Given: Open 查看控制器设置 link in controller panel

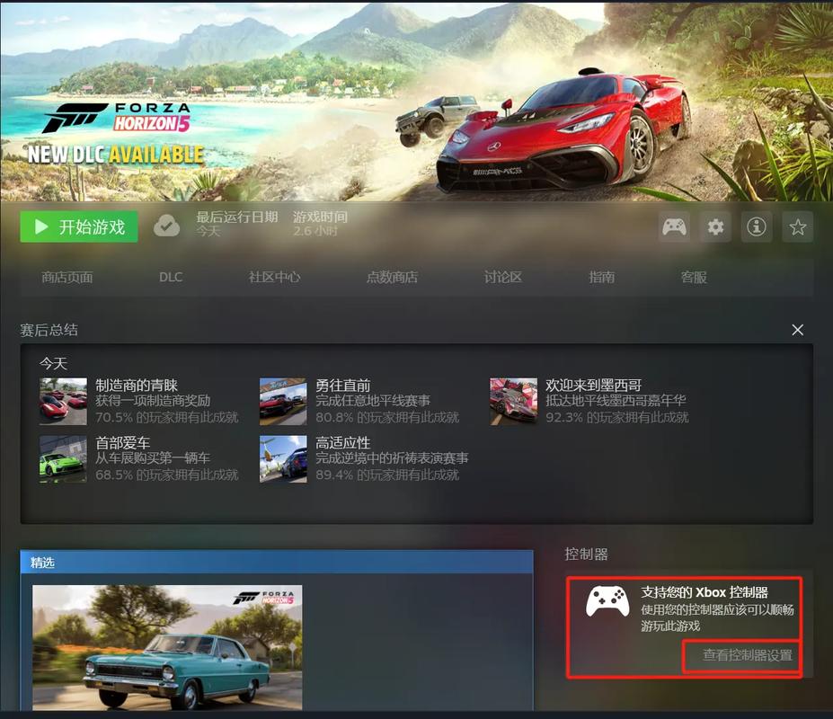Looking at the screenshot, I should click(x=742, y=656).
